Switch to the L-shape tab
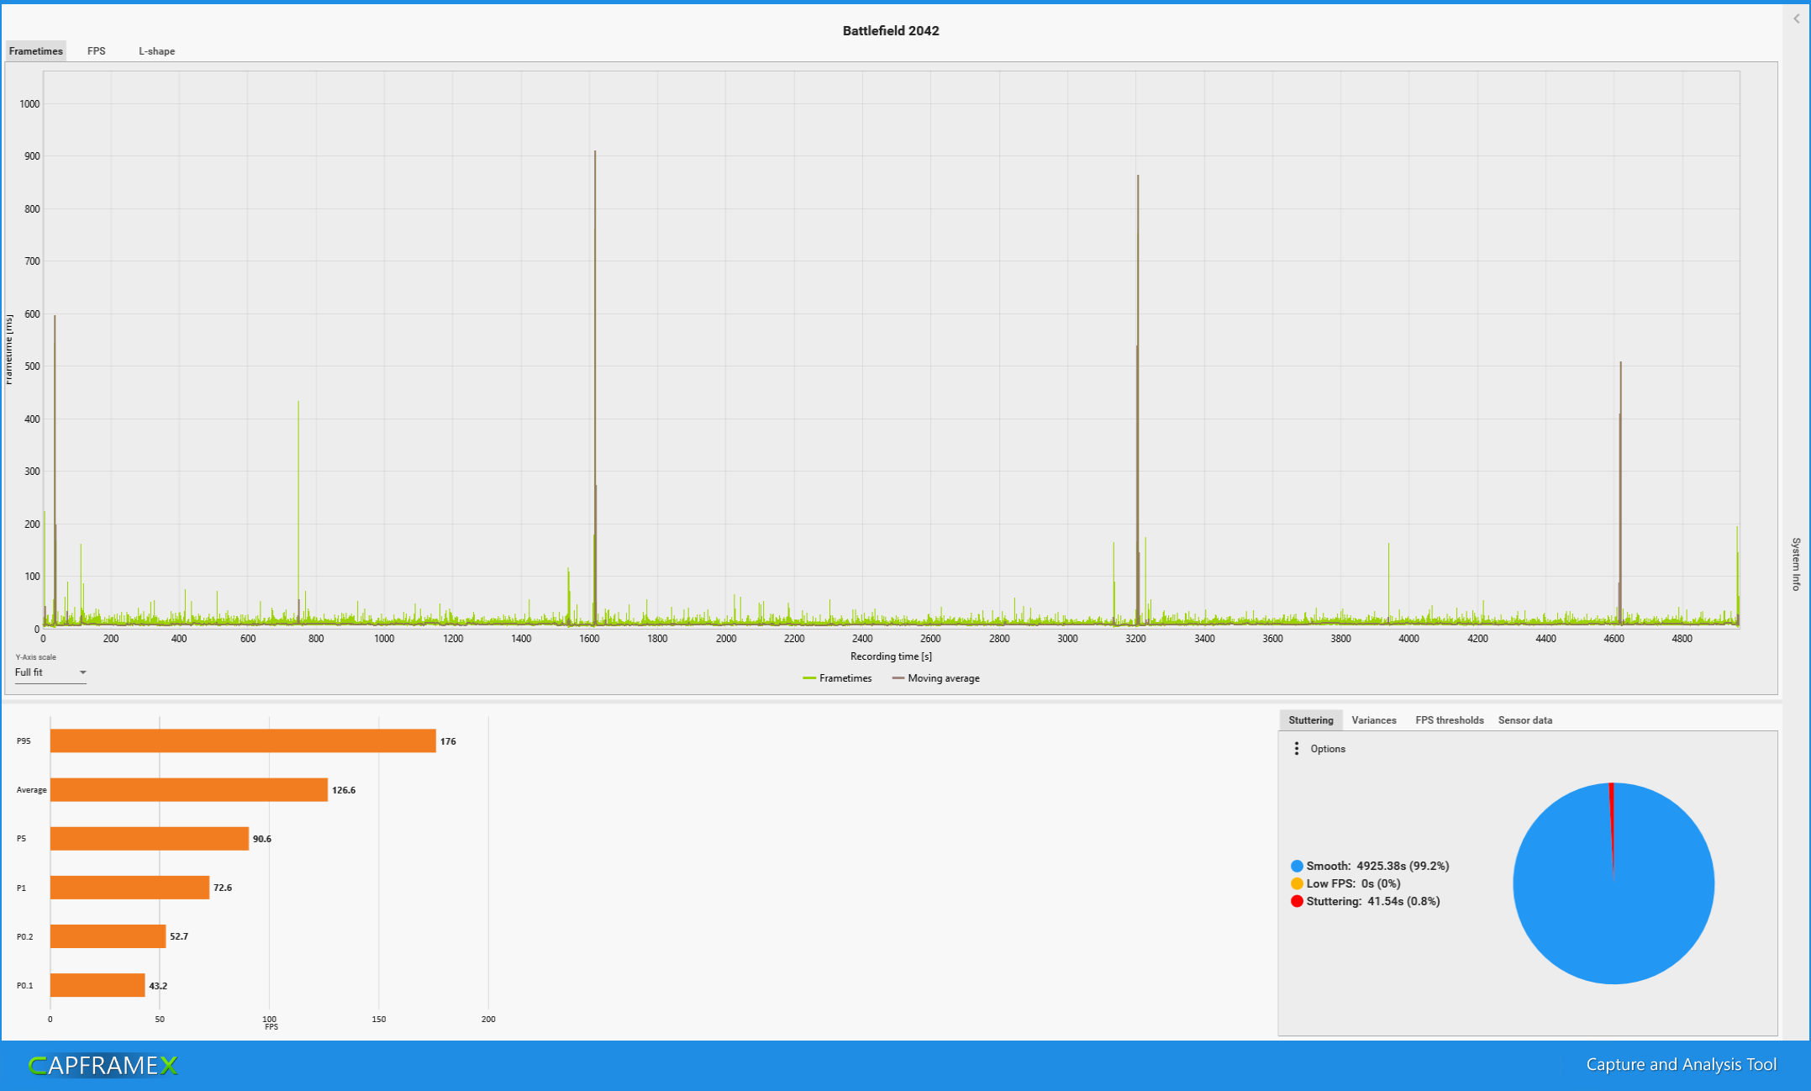The width and height of the screenshot is (1811, 1091). (x=156, y=51)
